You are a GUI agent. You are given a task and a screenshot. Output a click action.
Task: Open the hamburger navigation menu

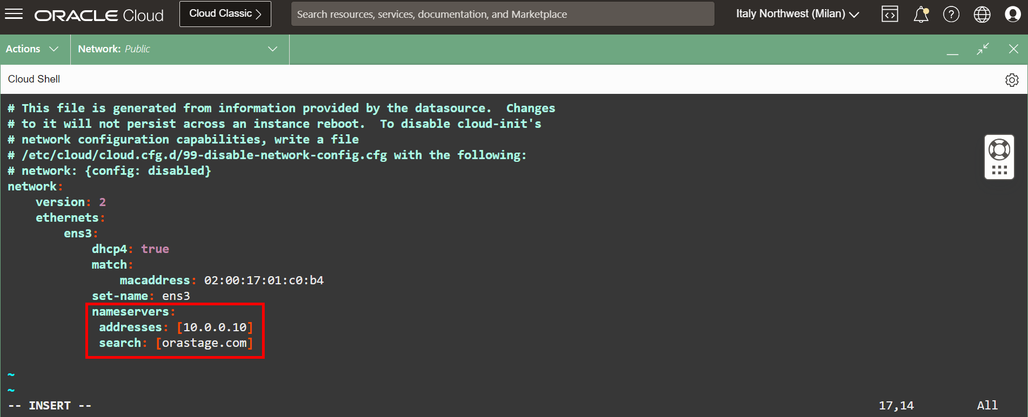point(14,14)
